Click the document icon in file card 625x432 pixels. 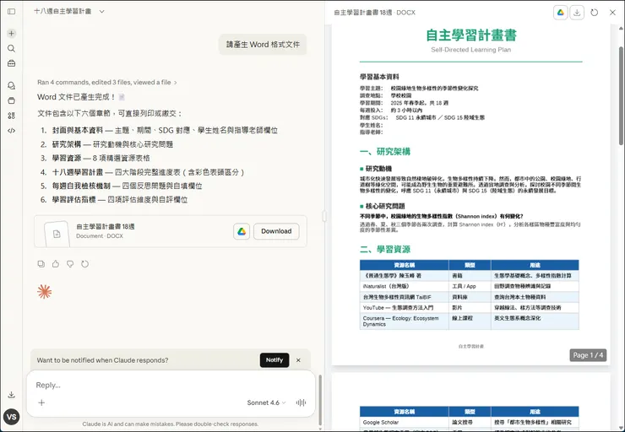[x=57, y=234]
